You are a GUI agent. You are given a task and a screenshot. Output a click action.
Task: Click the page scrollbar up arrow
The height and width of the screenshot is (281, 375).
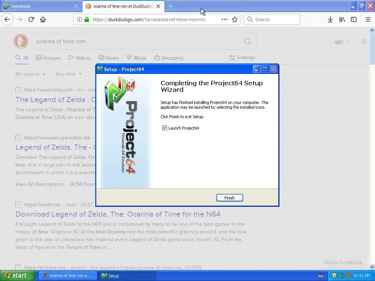[372, 30]
